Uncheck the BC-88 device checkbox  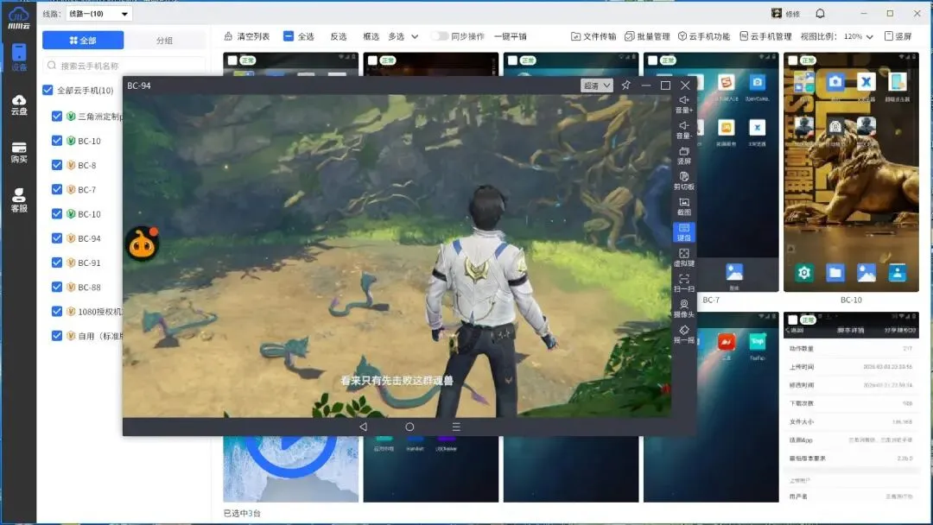(x=56, y=287)
